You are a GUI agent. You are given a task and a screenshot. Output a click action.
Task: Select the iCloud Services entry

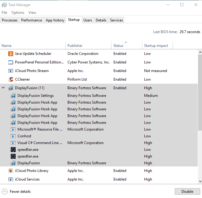(x=27, y=179)
